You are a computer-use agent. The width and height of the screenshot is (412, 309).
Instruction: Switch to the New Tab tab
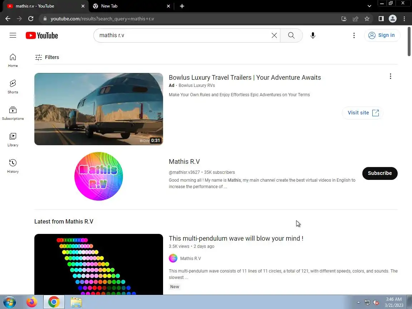(132, 6)
